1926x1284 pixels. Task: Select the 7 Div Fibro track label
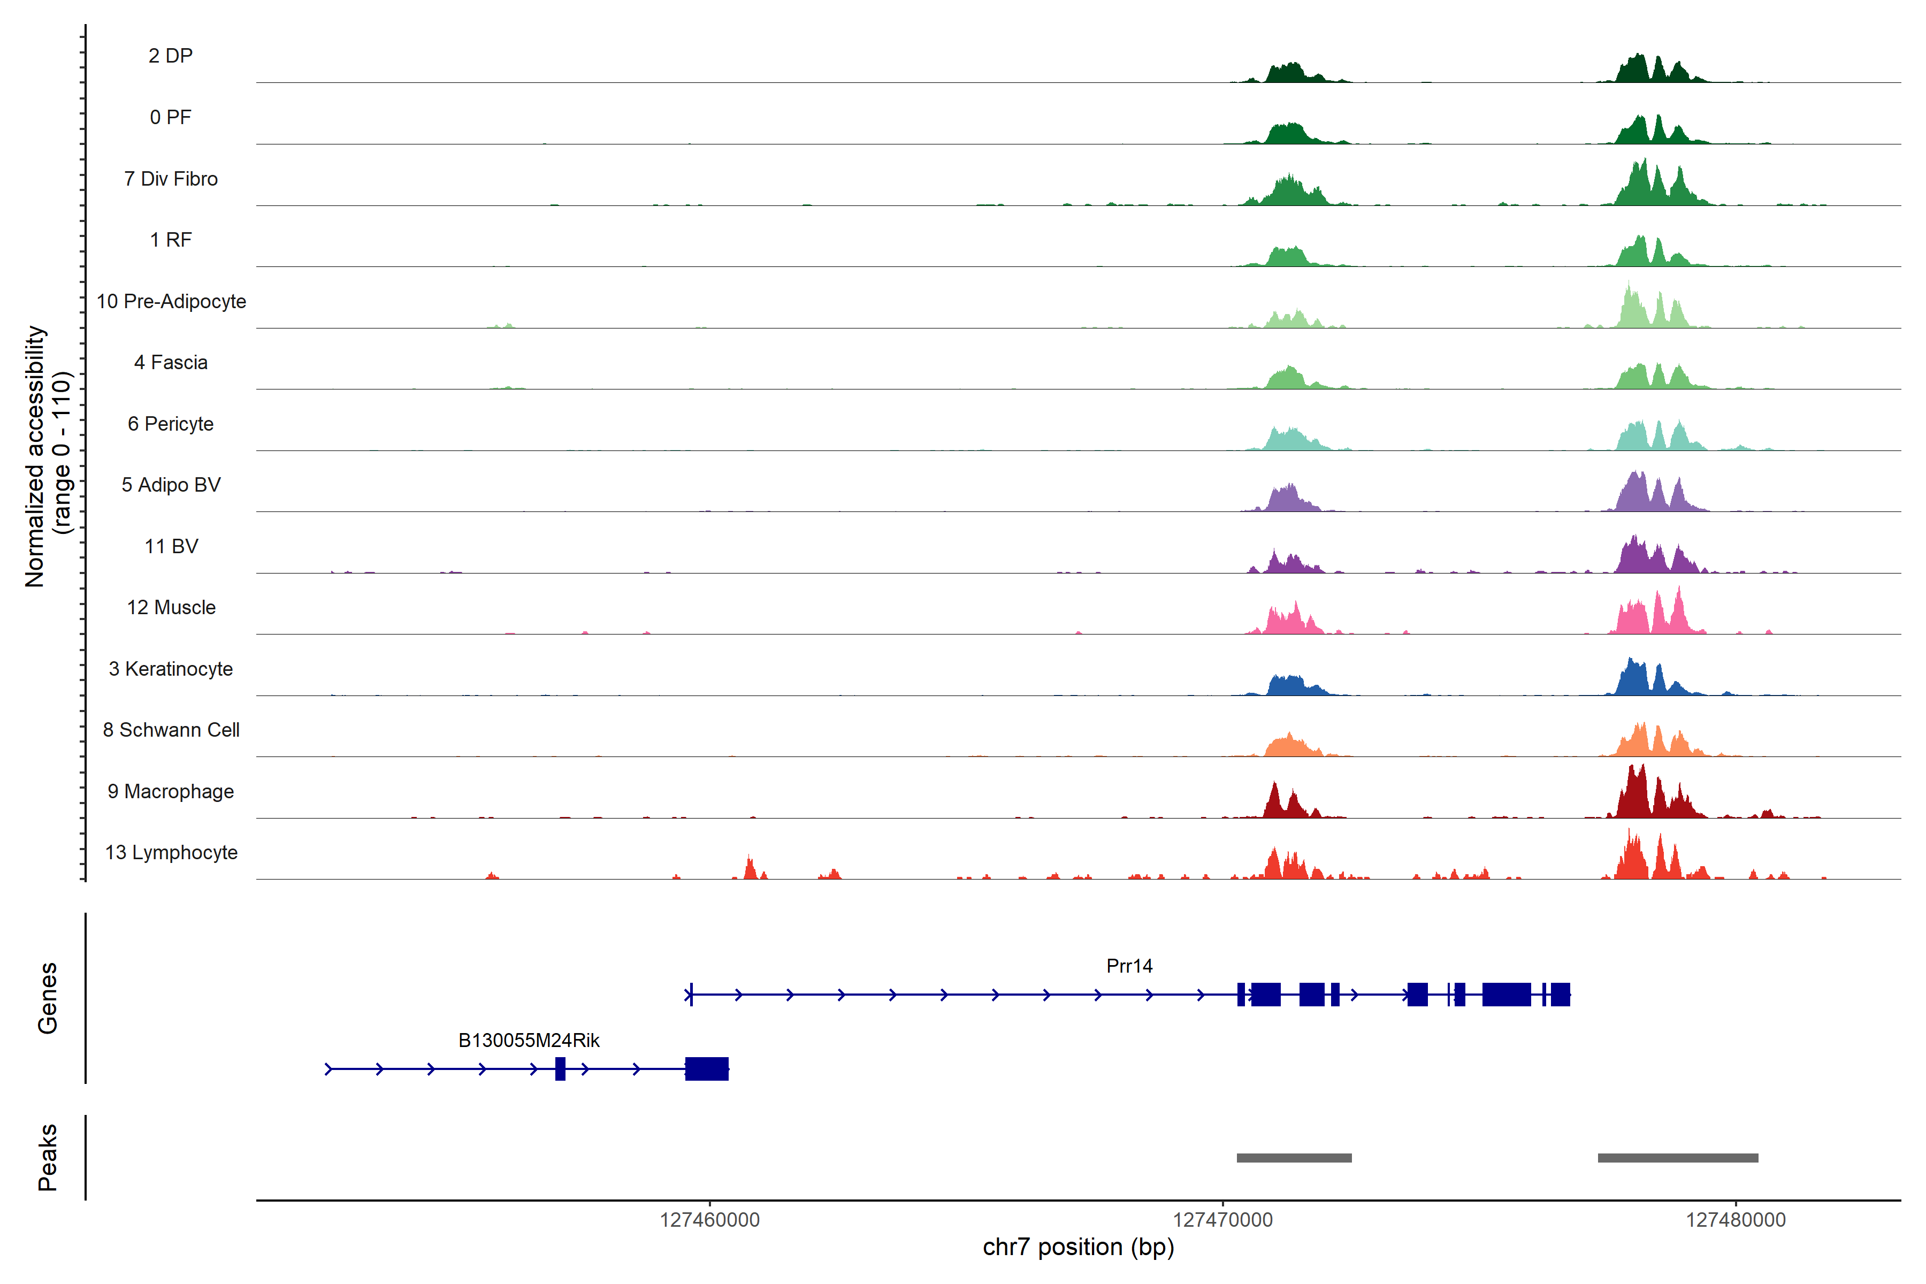(x=170, y=179)
